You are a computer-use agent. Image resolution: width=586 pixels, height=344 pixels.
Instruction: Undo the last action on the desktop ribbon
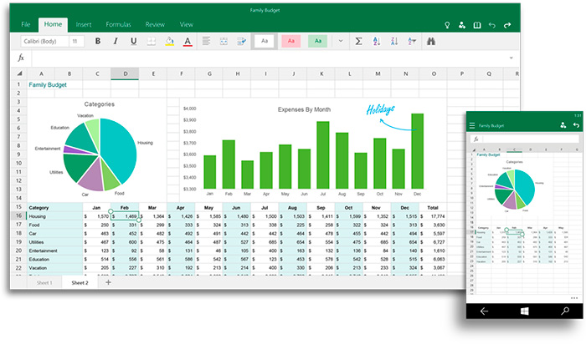(x=493, y=26)
